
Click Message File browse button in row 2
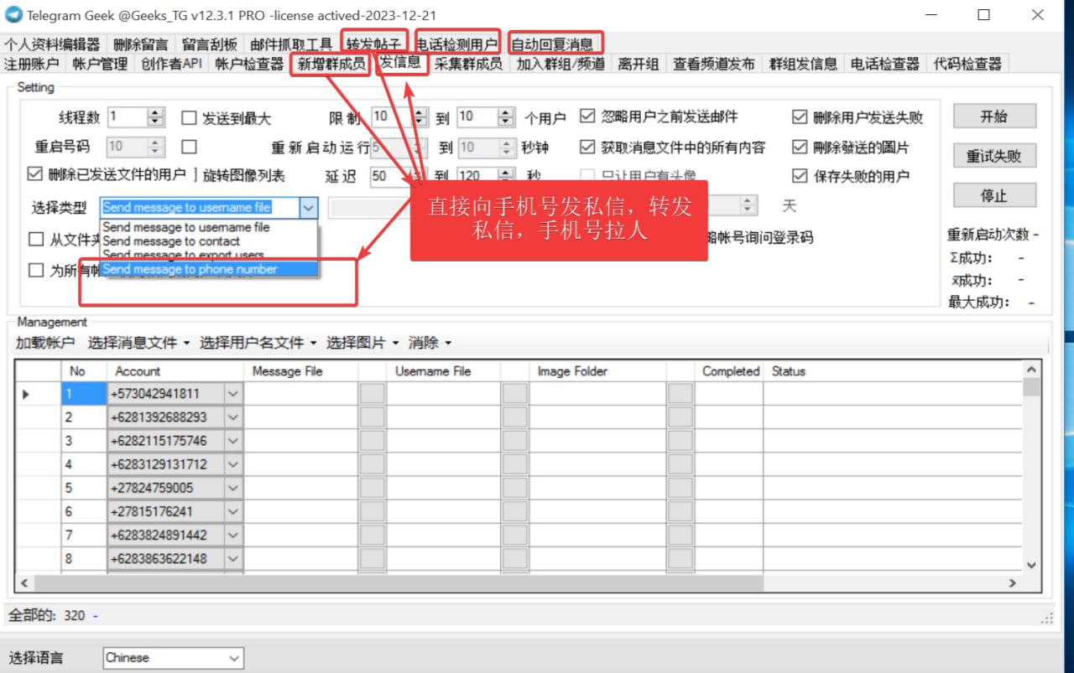(x=373, y=417)
